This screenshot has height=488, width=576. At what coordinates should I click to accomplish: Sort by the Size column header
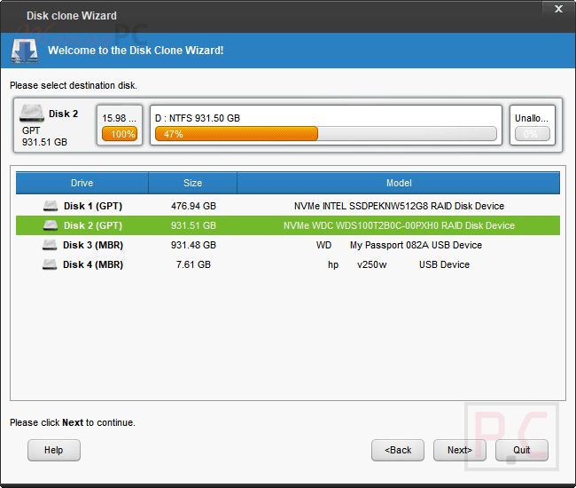[x=193, y=183]
